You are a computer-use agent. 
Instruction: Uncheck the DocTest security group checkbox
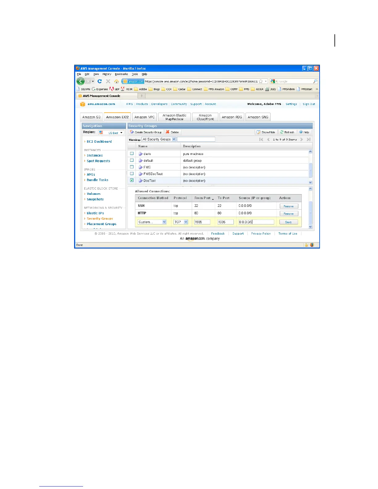(132, 180)
